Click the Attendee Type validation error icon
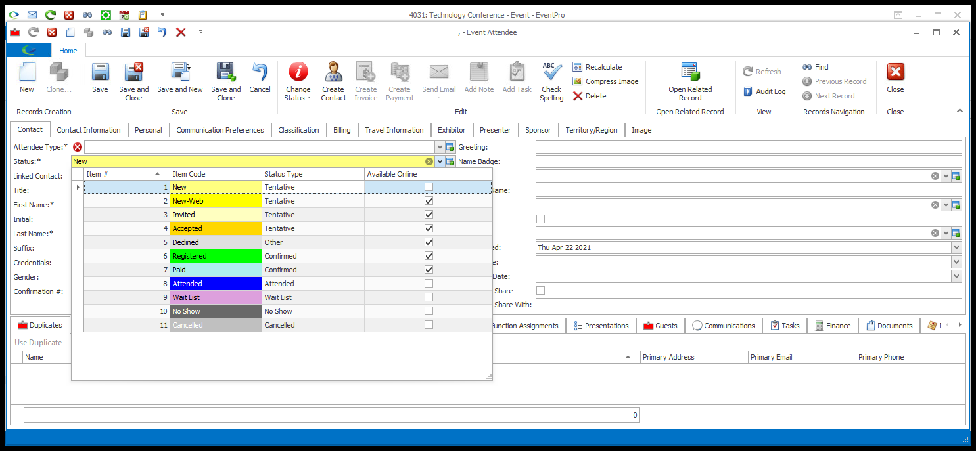The image size is (976, 451). click(x=78, y=147)
